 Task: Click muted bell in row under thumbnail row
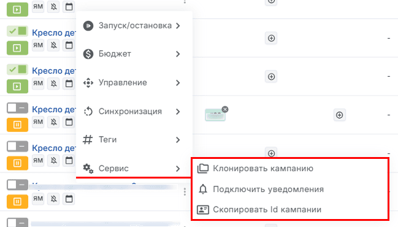tap(53, 160)
